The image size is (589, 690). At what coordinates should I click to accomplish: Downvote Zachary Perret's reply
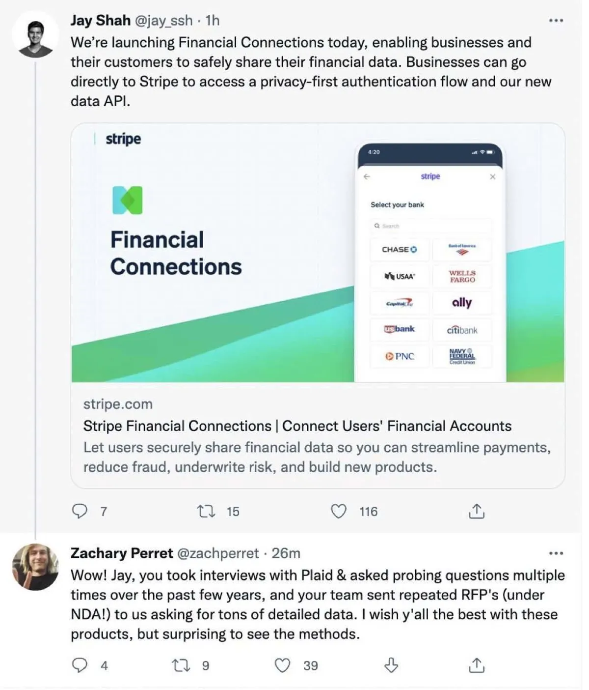click(x=391, y=665)
